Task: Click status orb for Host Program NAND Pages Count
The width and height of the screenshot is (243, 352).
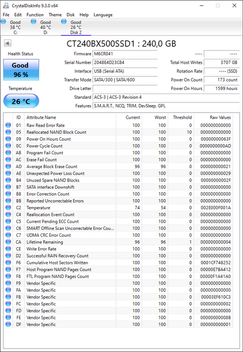Action: click(x=9, y=270)
